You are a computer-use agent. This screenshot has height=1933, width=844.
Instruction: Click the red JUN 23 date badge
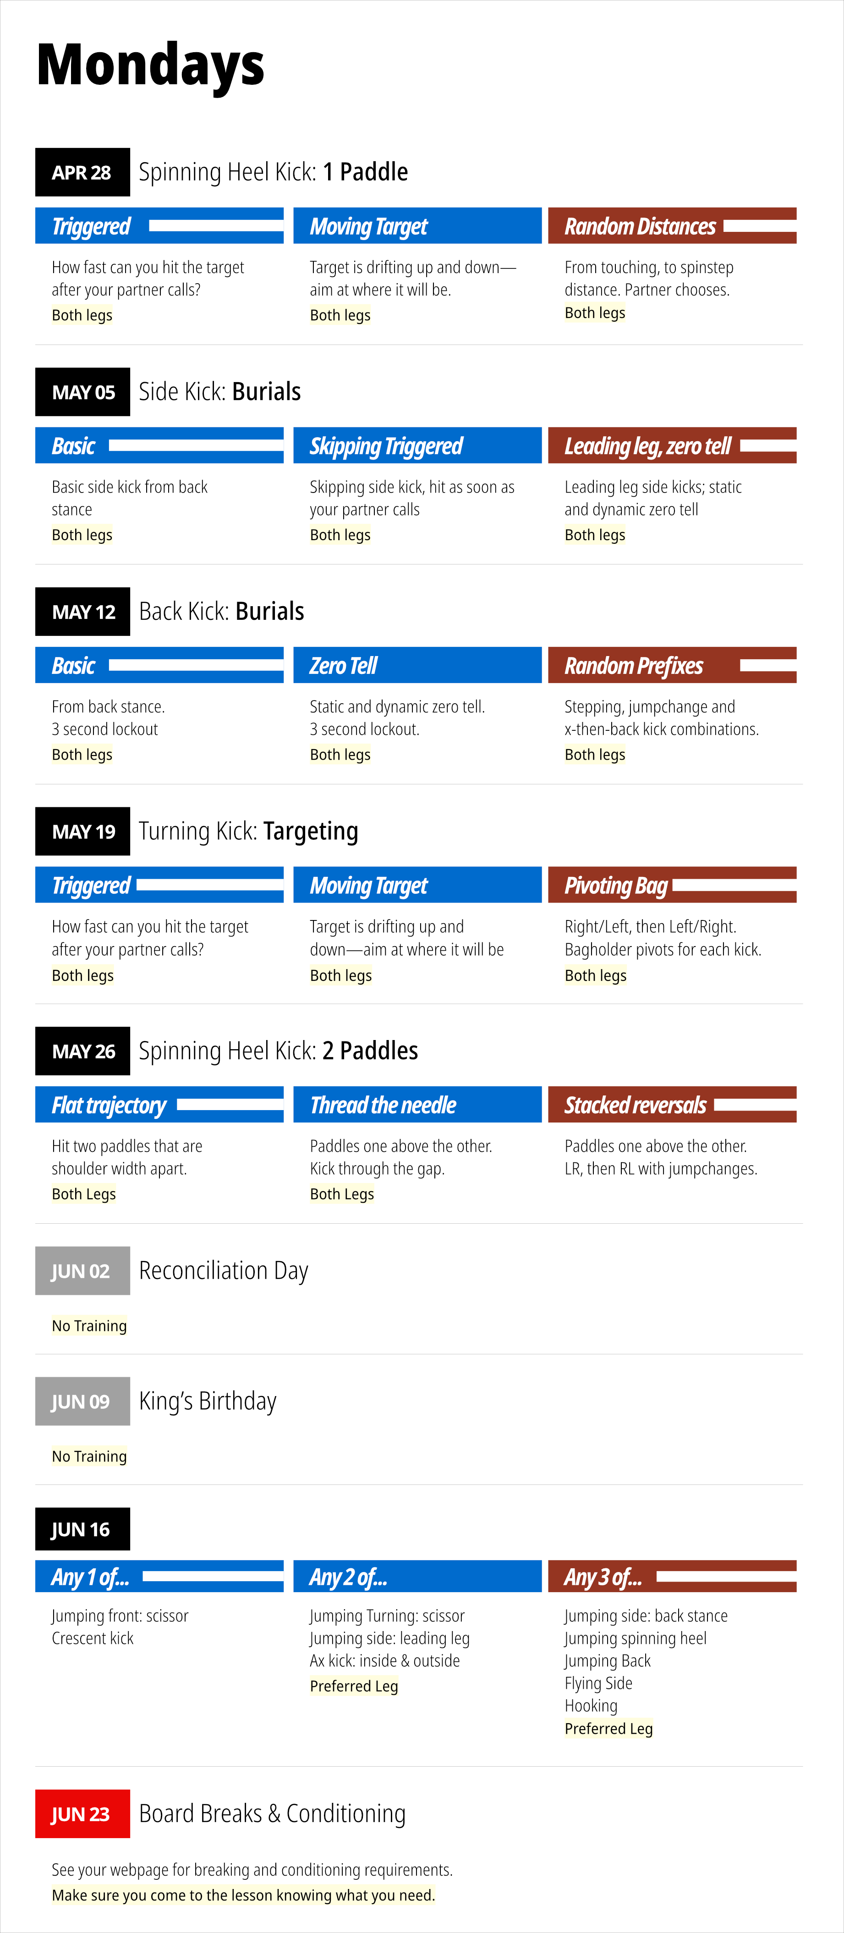[82, 1814]
